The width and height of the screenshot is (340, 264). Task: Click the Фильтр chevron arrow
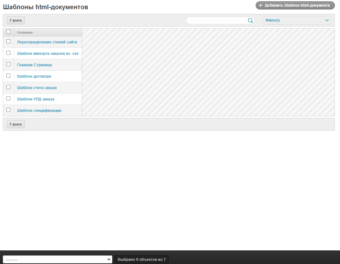[327, 20]
